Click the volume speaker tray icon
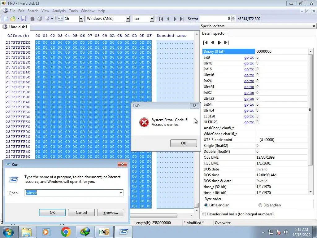The image size is (317, 238). pos(285,232)
